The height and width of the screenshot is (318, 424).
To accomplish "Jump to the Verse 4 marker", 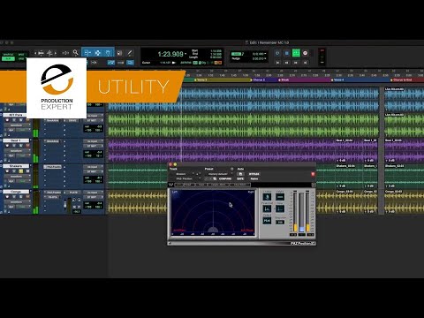I will [x=337, y=79].
